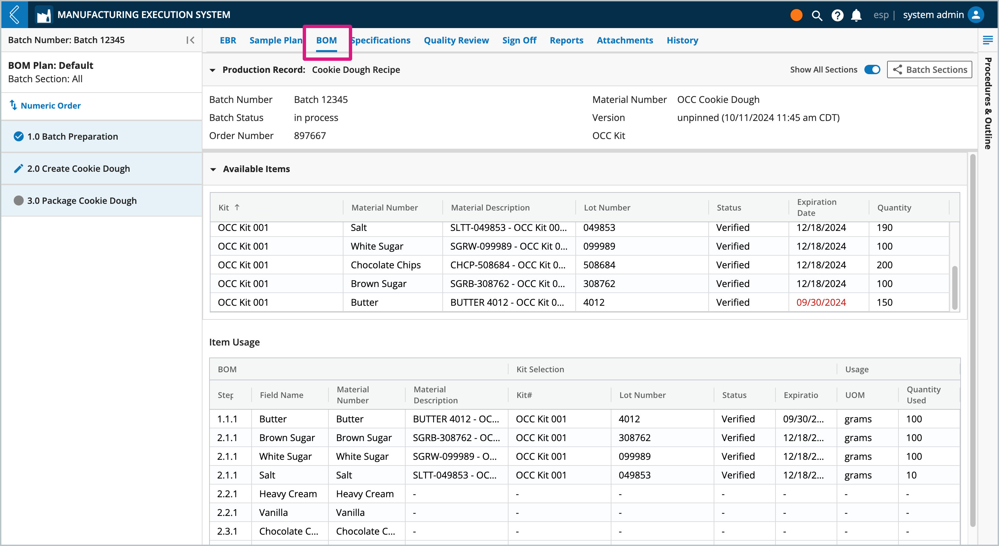Click the Heavy Cream field name cell
Screen dimensions: 999x546
point(288,493)
